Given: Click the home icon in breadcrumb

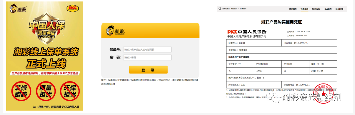Looking at the screenshot, I should click(x=220, y=9).
